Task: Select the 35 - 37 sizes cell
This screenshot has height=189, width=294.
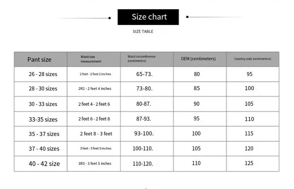Action: pos(44,134)
